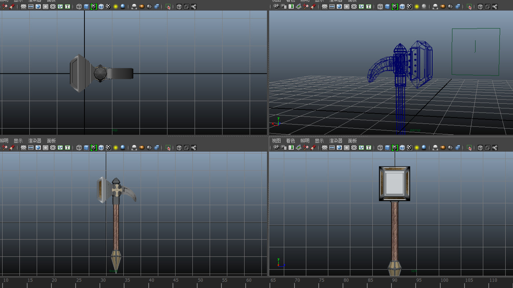Open the 渲染器 (Renderer) menu in side view
Image resolution: width=513 pixels, height=288 pixels.
(x=336, y=141)
